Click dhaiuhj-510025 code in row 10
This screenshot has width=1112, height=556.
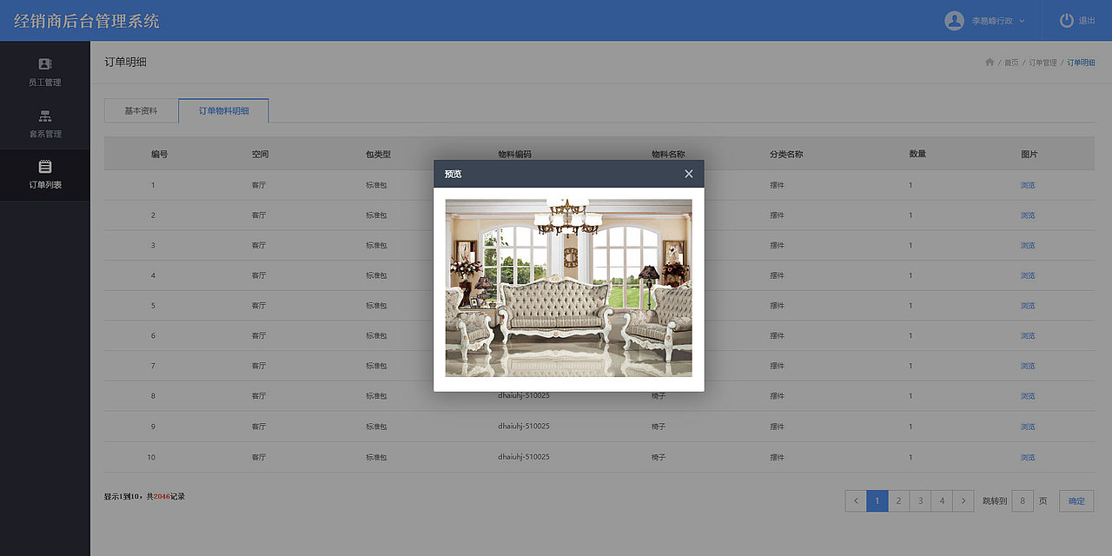524,457
